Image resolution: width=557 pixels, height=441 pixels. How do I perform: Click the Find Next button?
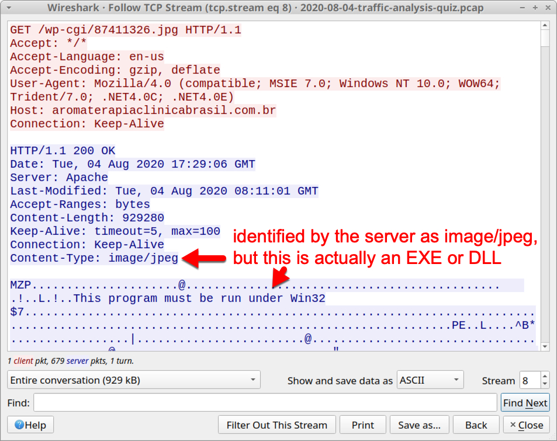click(525, 403)
